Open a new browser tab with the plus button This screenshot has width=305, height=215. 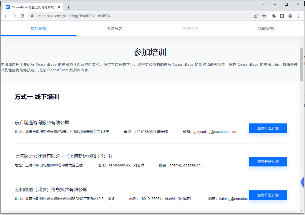point(69,7)
